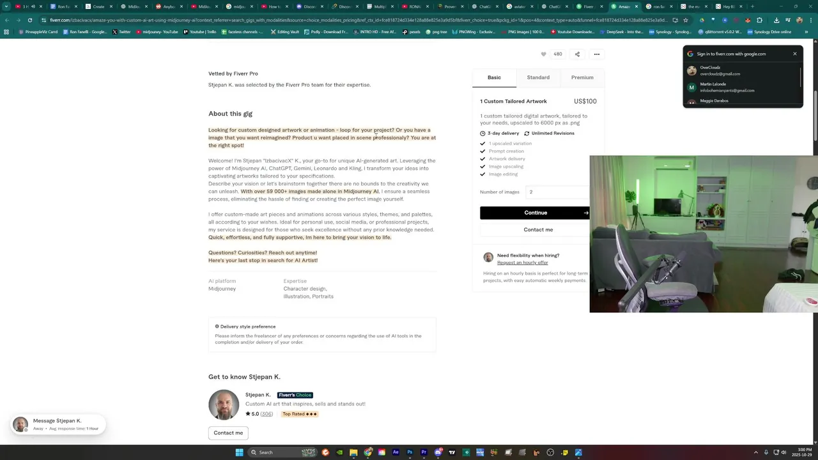
Task: Switch to the Premium package tab
Action: tap(582, 77)
